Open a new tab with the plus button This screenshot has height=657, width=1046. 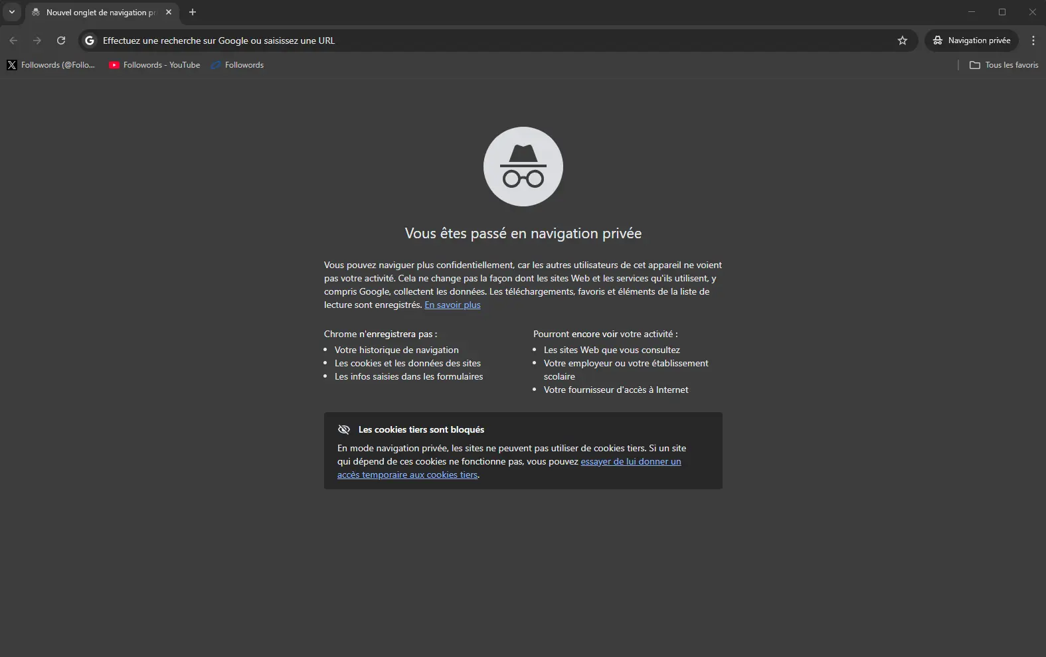[x=193, y=12]
